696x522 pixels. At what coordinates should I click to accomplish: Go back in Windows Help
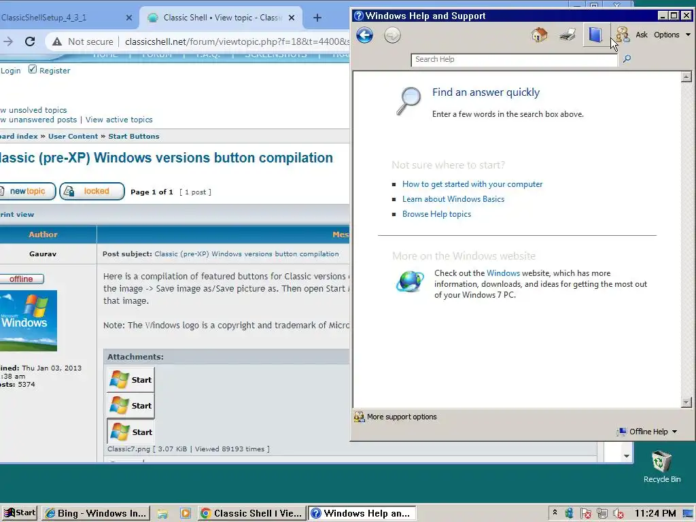tap(364, 35)
